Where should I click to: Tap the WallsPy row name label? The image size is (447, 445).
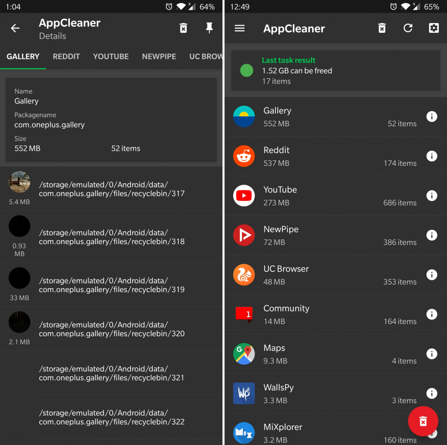279,387
